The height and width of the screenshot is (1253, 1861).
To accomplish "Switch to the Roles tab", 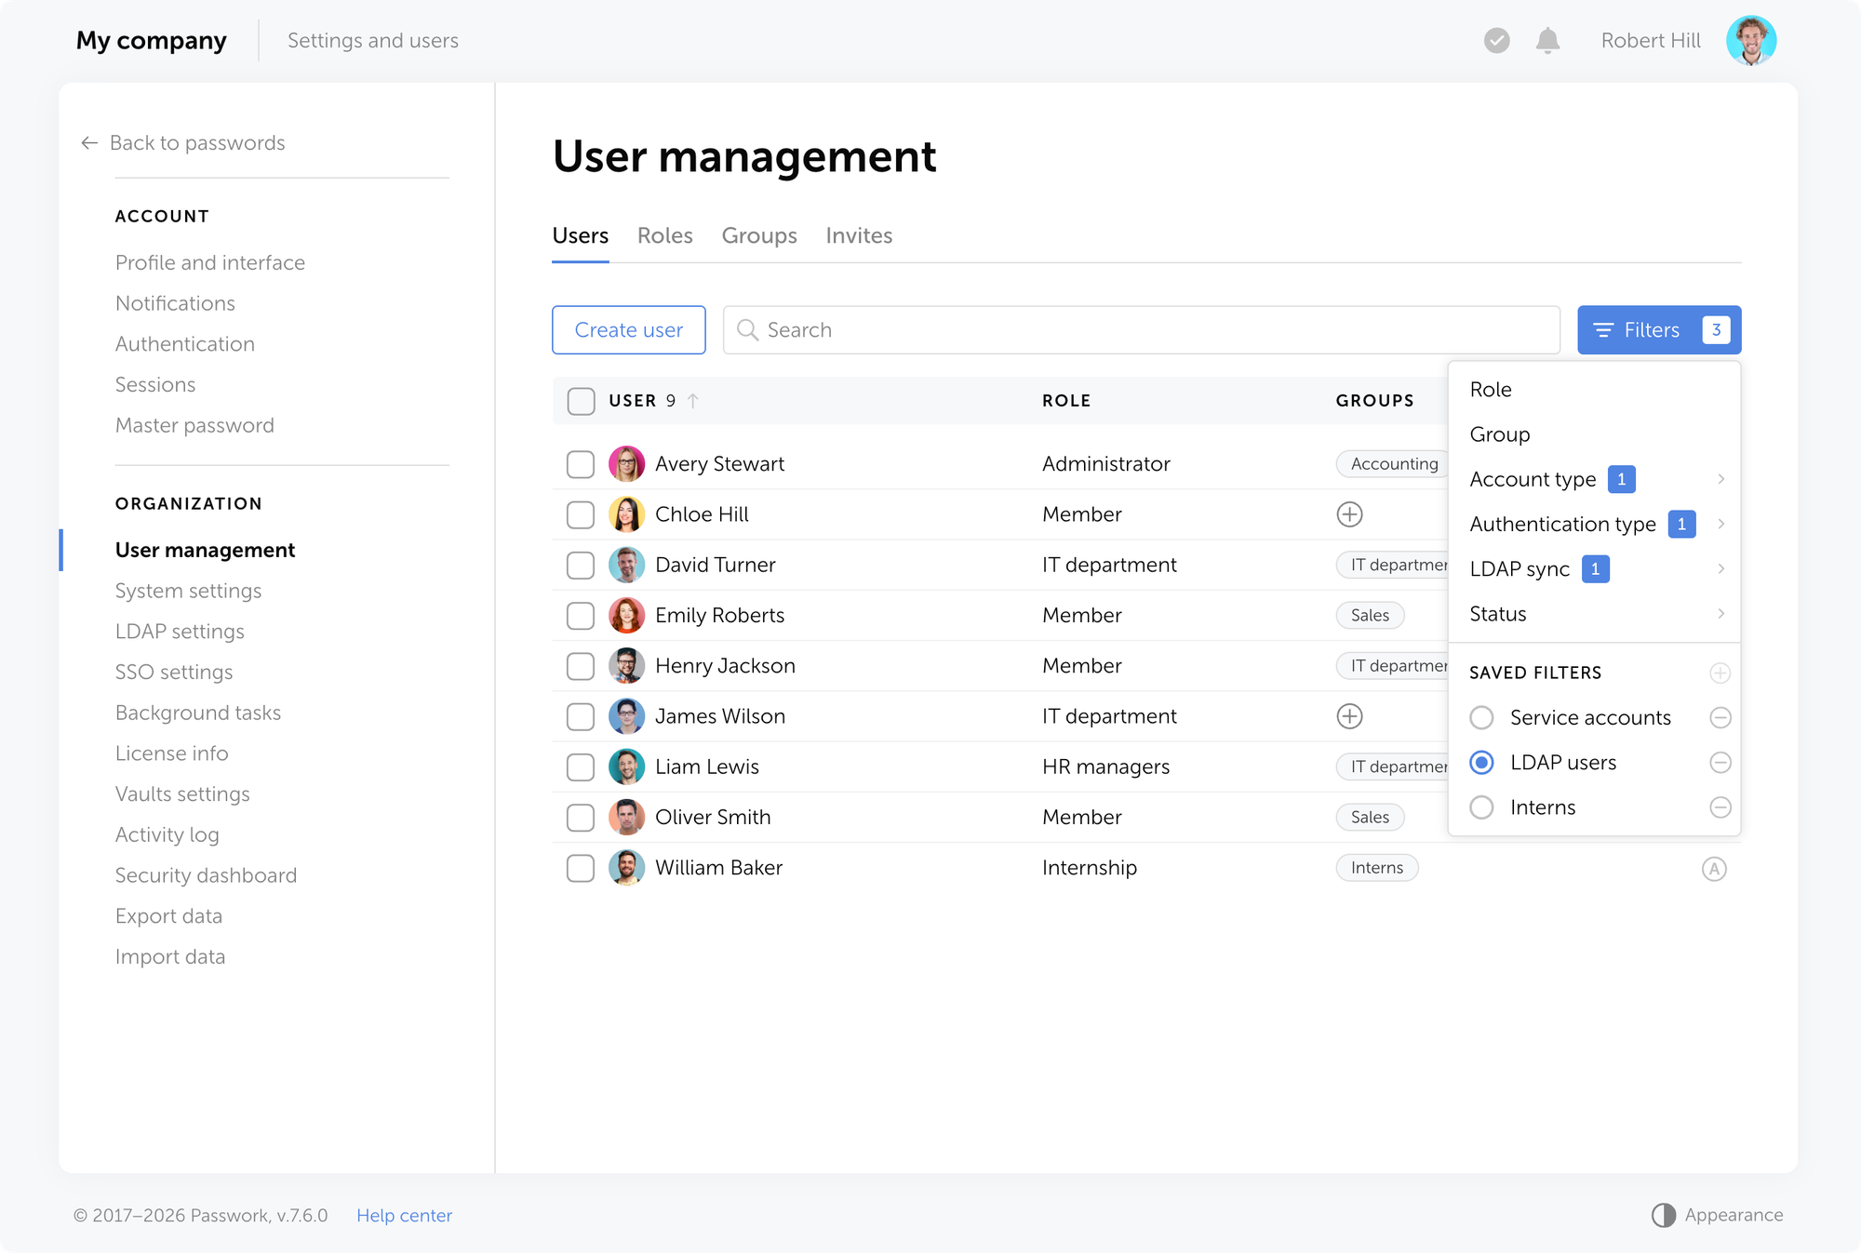I will point(664,235).
